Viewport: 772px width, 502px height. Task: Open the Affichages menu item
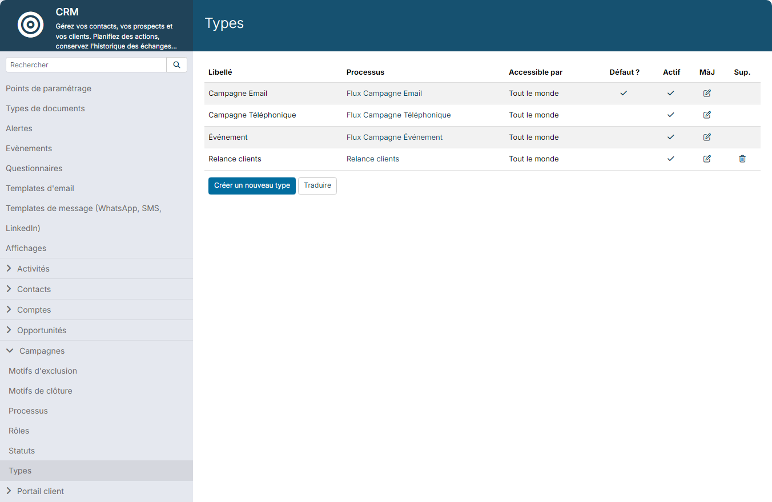[x=26, y=248]
